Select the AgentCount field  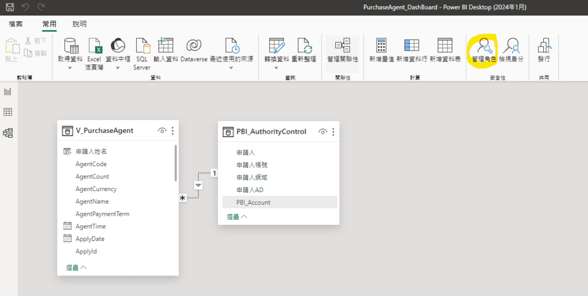tap(92, 177)
